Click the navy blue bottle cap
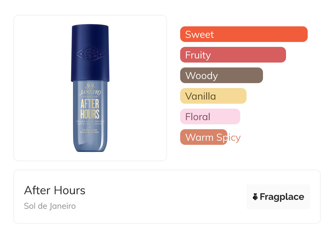 (x=90, y=38)
